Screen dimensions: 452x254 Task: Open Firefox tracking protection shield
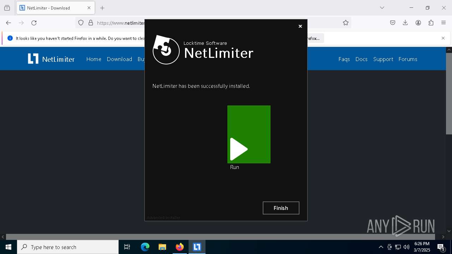pyautogui.click(x=81, y=23)
